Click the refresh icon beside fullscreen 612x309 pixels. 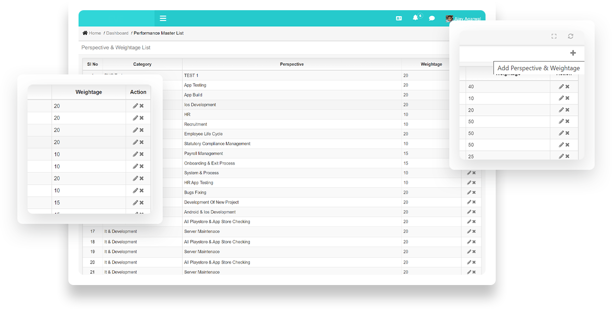(571, 36)
